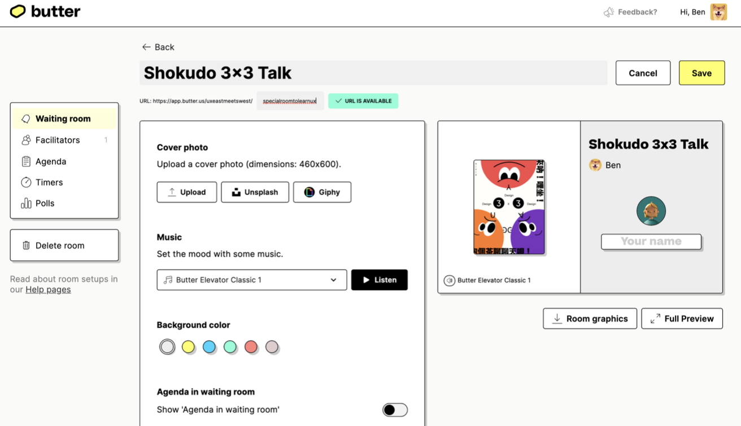Open the Facilitators section

pos(64,140)
